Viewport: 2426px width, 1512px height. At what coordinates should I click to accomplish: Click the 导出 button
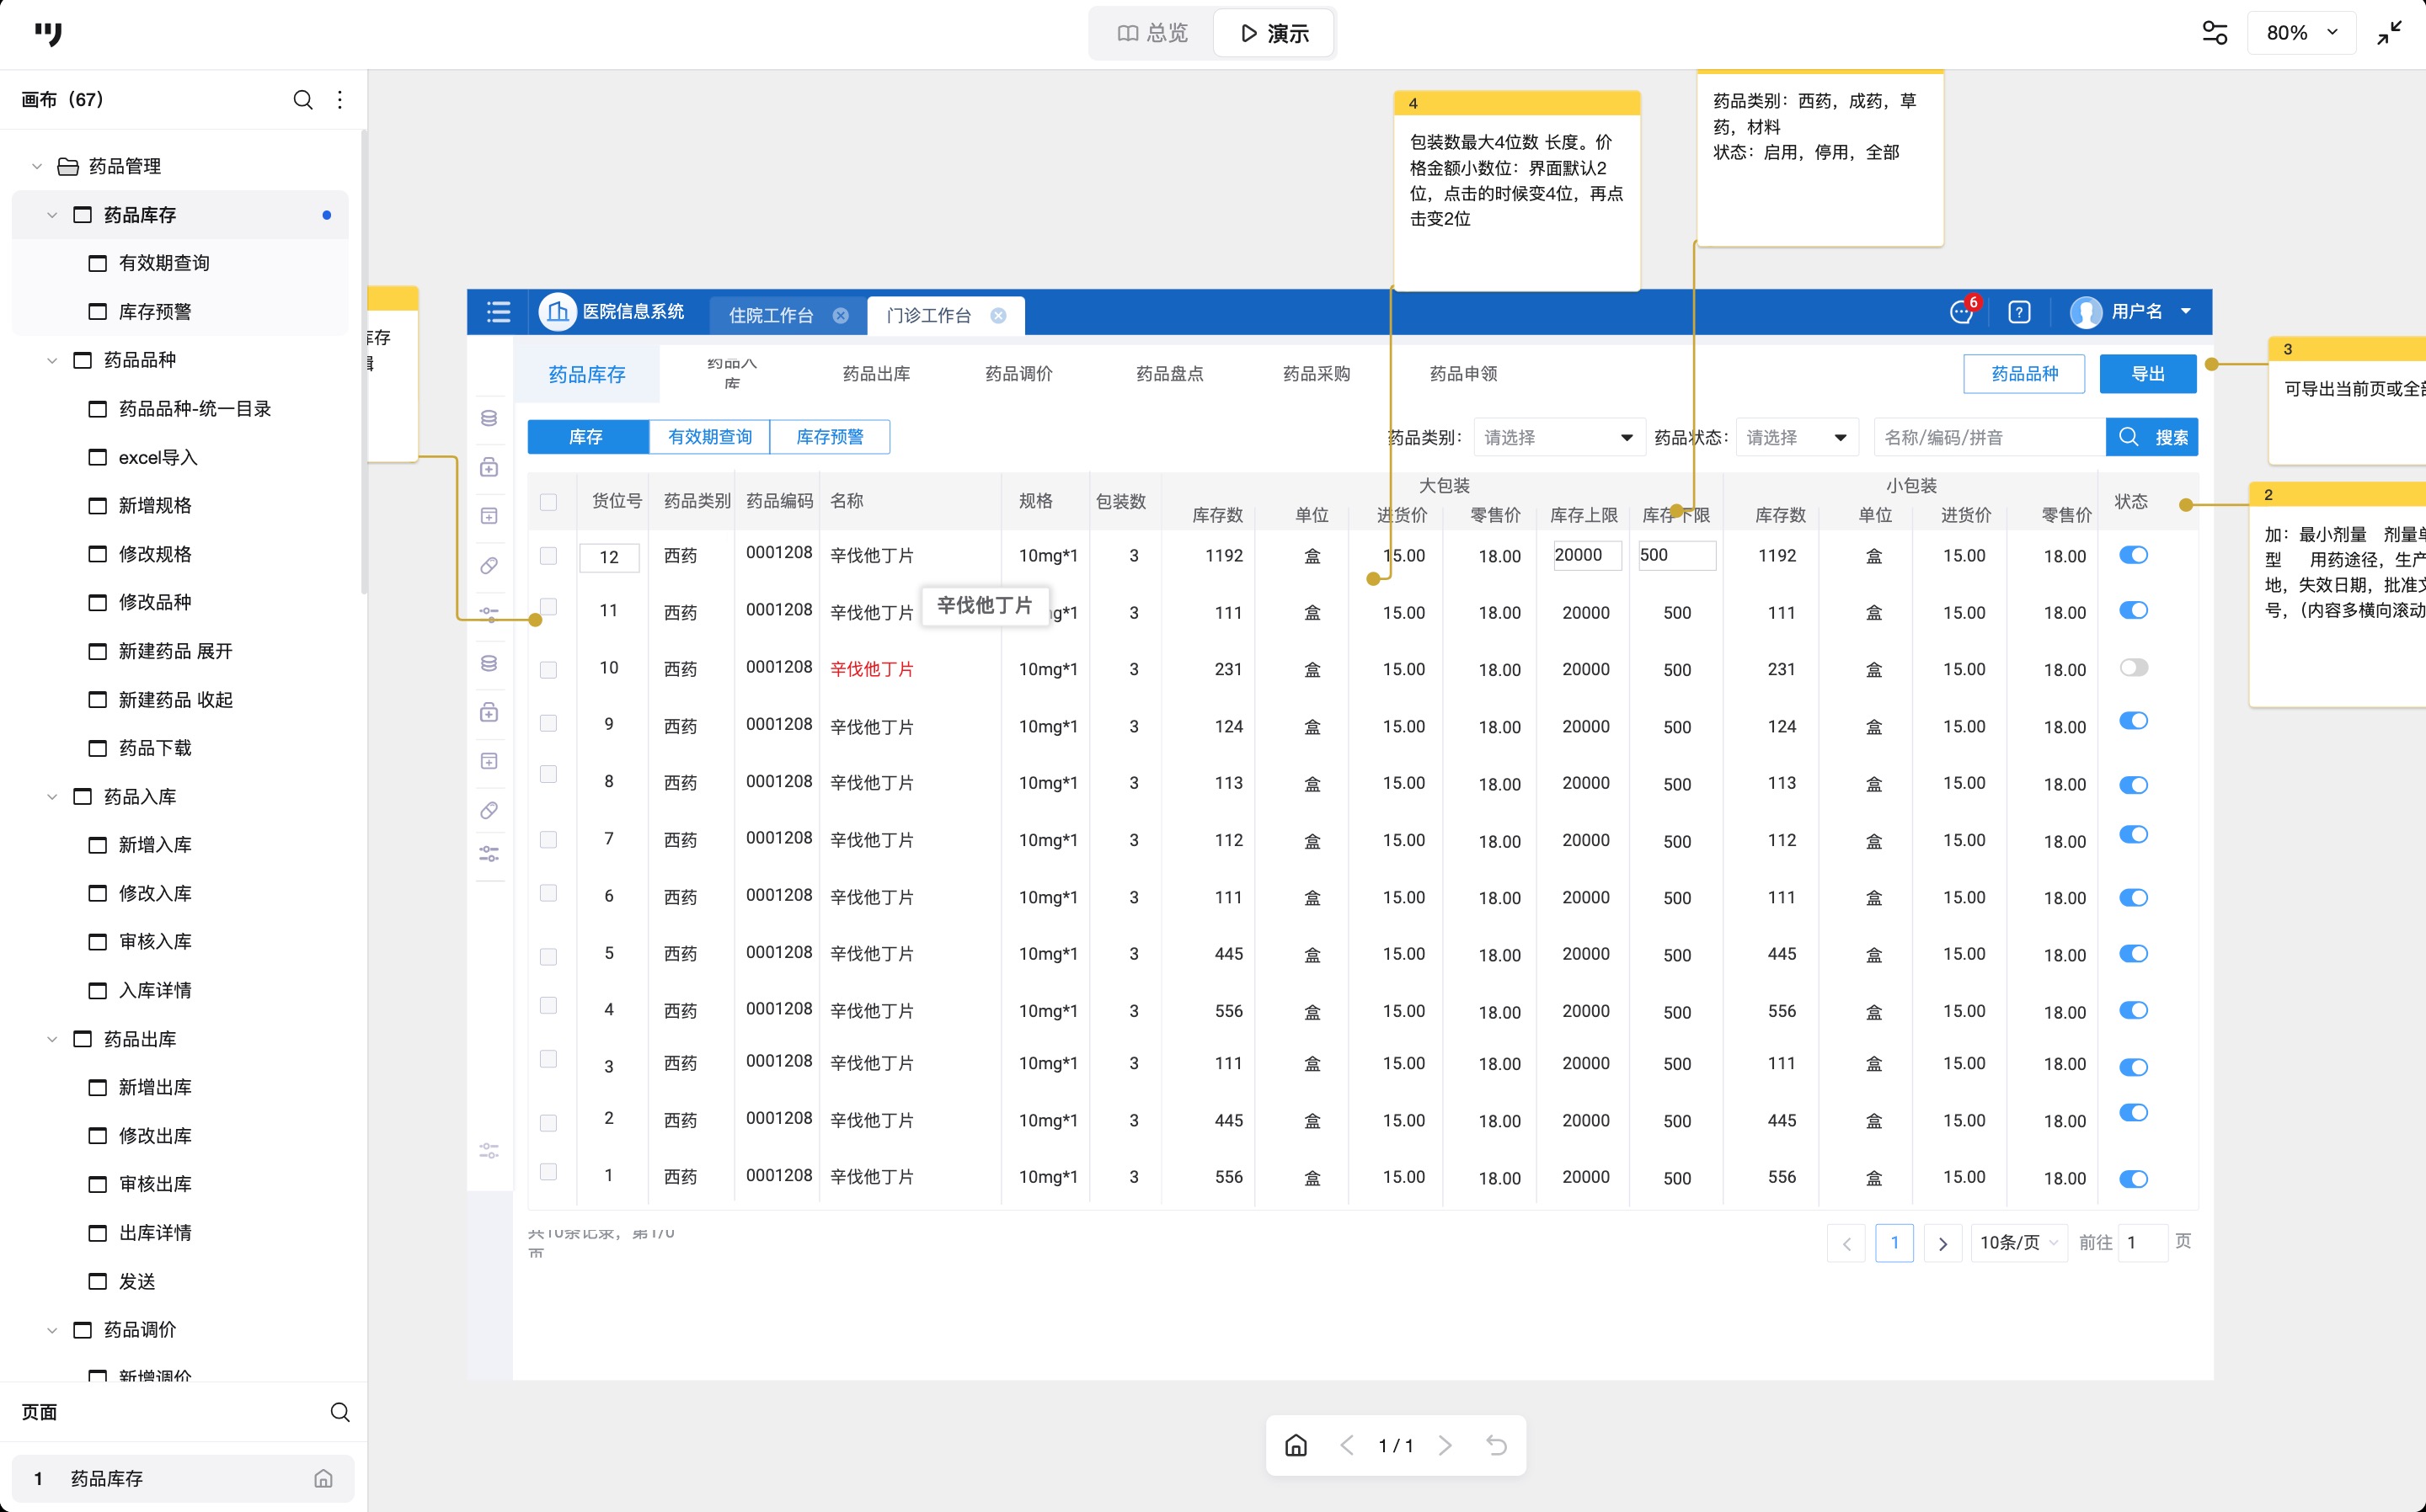click(x=2147, y=374)
